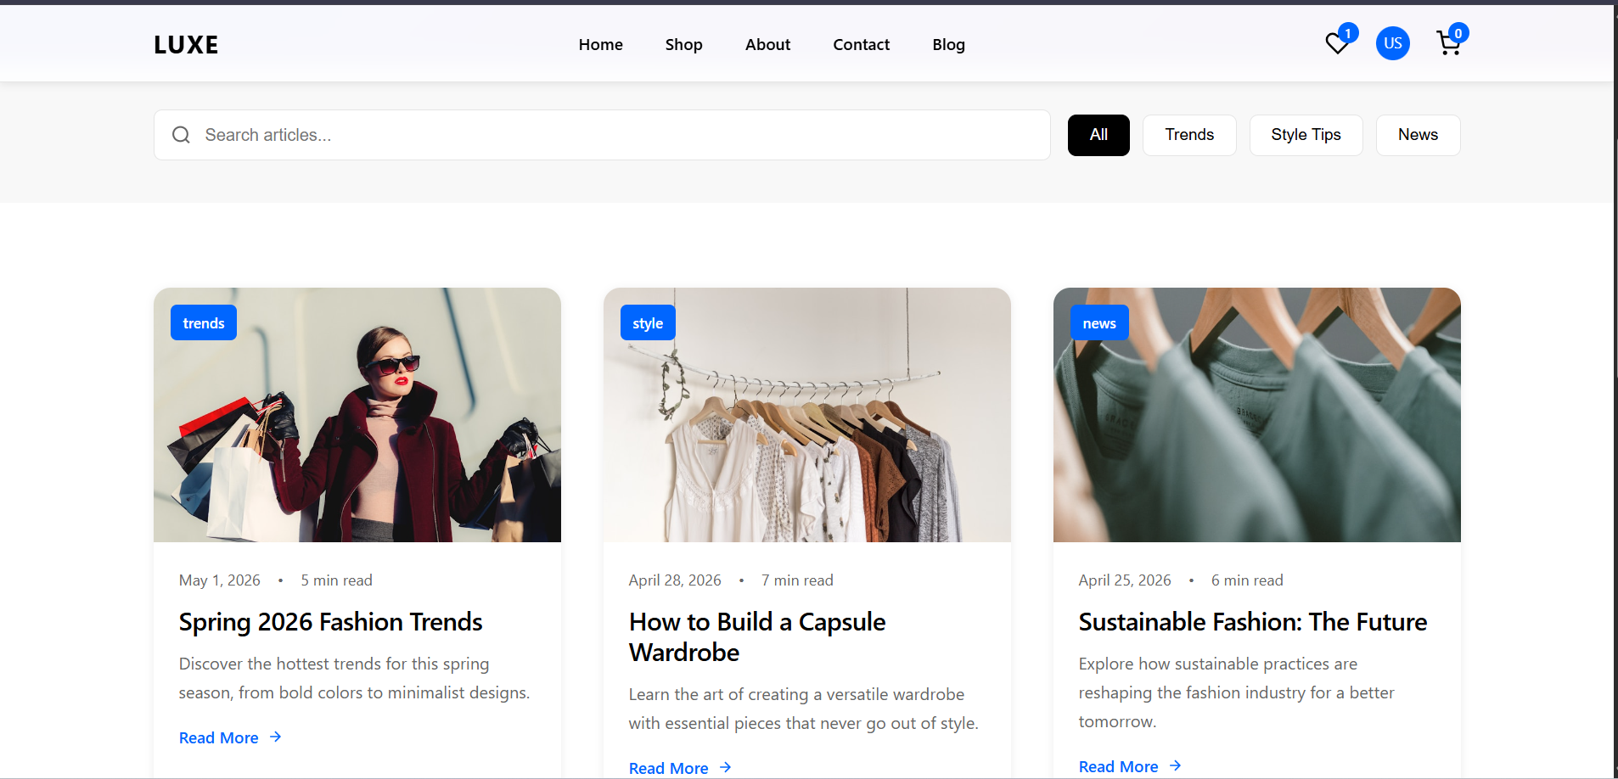Click the wishlist count badge
This screenshot has width=1618, height=779.
click(x=1348, y=33)
